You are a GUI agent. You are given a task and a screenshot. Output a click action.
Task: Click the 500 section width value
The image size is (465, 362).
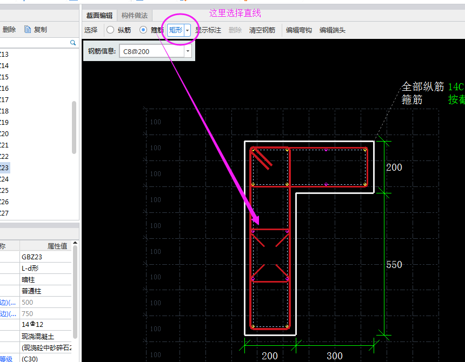[x=45, y=302]
